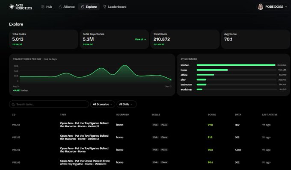Image resolution: width=291 pixels, height=170 pixels.
Task: Click the Pick tag in row #86261
Action: tap(155, 150)
